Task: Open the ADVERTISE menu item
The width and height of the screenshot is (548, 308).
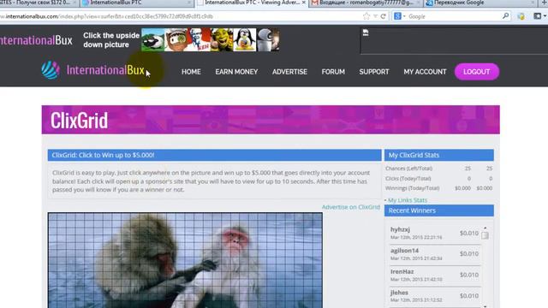Action: (x=289, y=72)
